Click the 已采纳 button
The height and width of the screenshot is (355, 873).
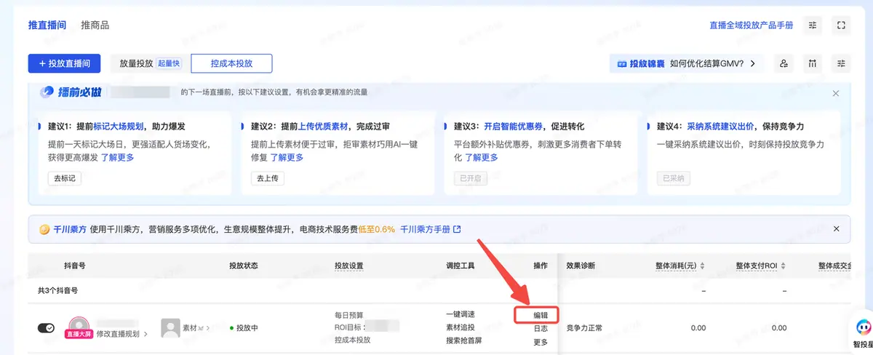coord(674,178)
